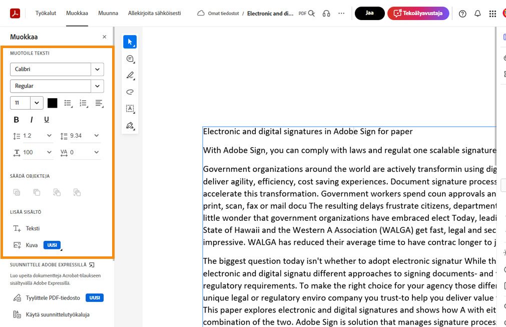Click the paragraph spacing icon
Screen dimensions: 506x327
pos(64,136)
